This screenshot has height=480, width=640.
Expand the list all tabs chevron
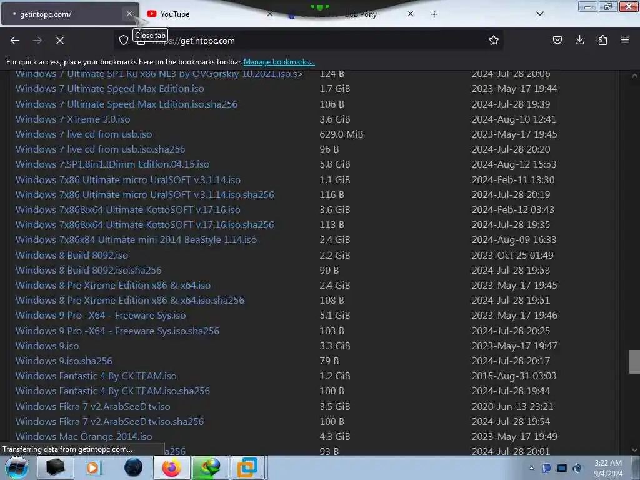[539, 14]
